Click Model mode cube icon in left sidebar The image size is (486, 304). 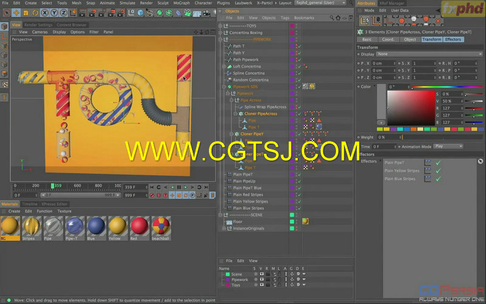pos(4,26)
